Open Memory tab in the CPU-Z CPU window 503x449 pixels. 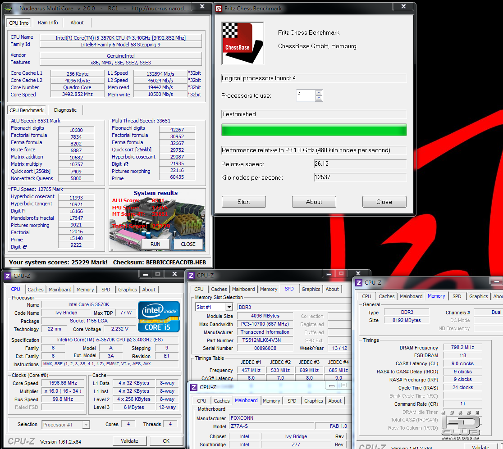click(x=85, y=290)
